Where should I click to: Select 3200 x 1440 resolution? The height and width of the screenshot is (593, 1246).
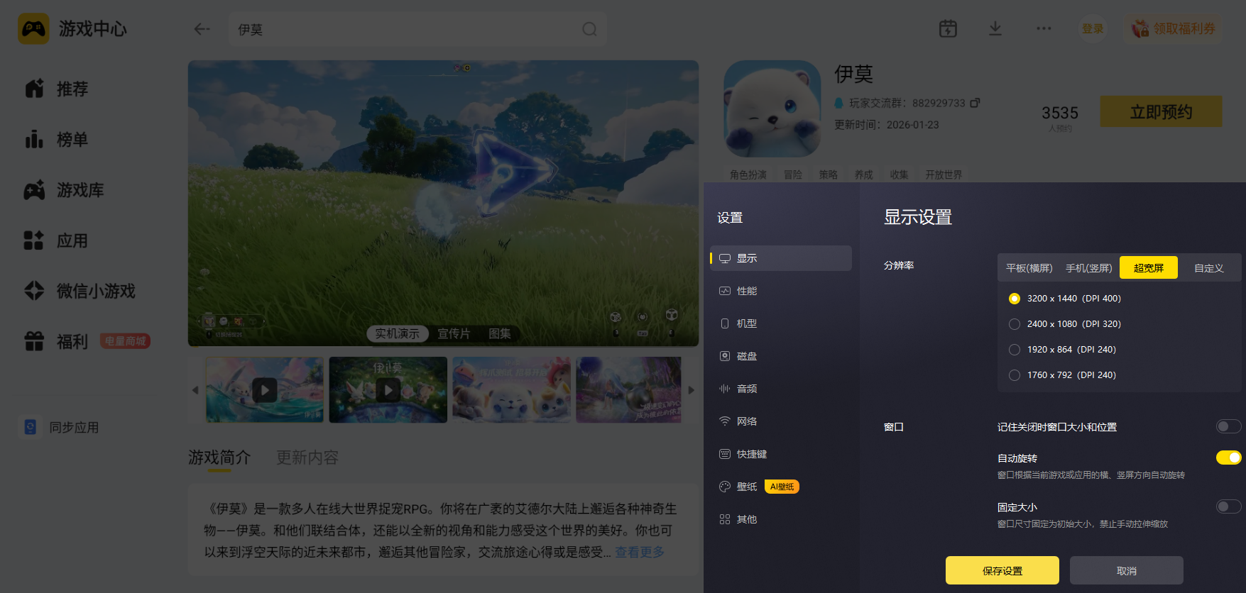[x=1015, y=299]
